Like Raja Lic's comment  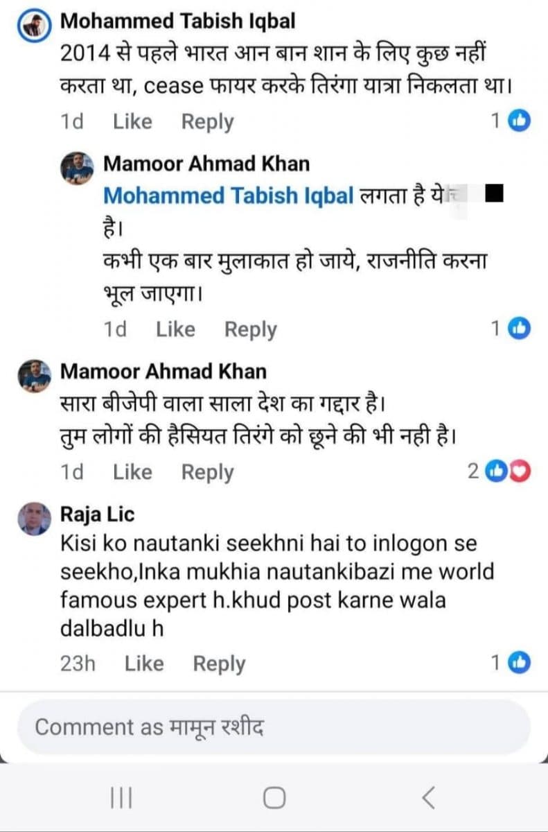pos(144,664)
